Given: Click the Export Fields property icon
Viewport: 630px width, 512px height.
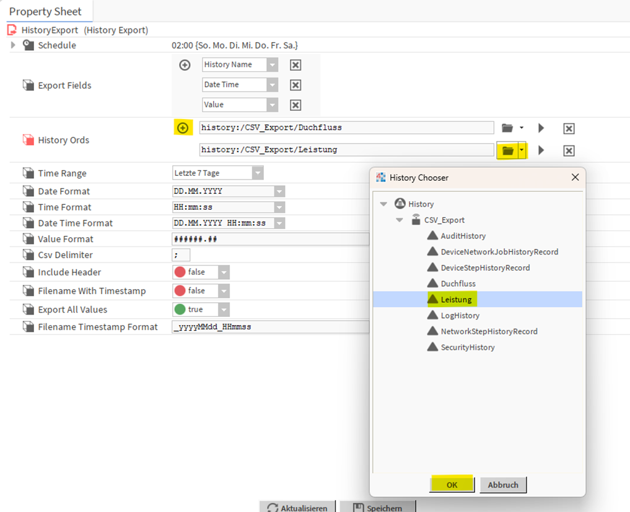Looking at the screenshot, I should [x=28, y=85].
